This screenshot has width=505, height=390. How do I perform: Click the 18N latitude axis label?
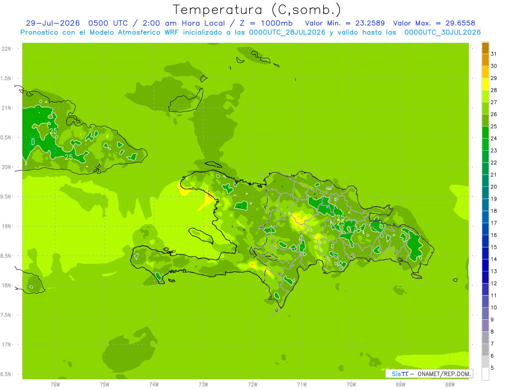point(6,285)
